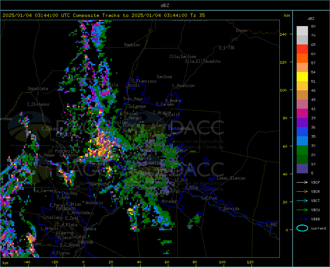
Task: Click the cyan VBCT arrow icon
Action: click(x=302, y=201)
